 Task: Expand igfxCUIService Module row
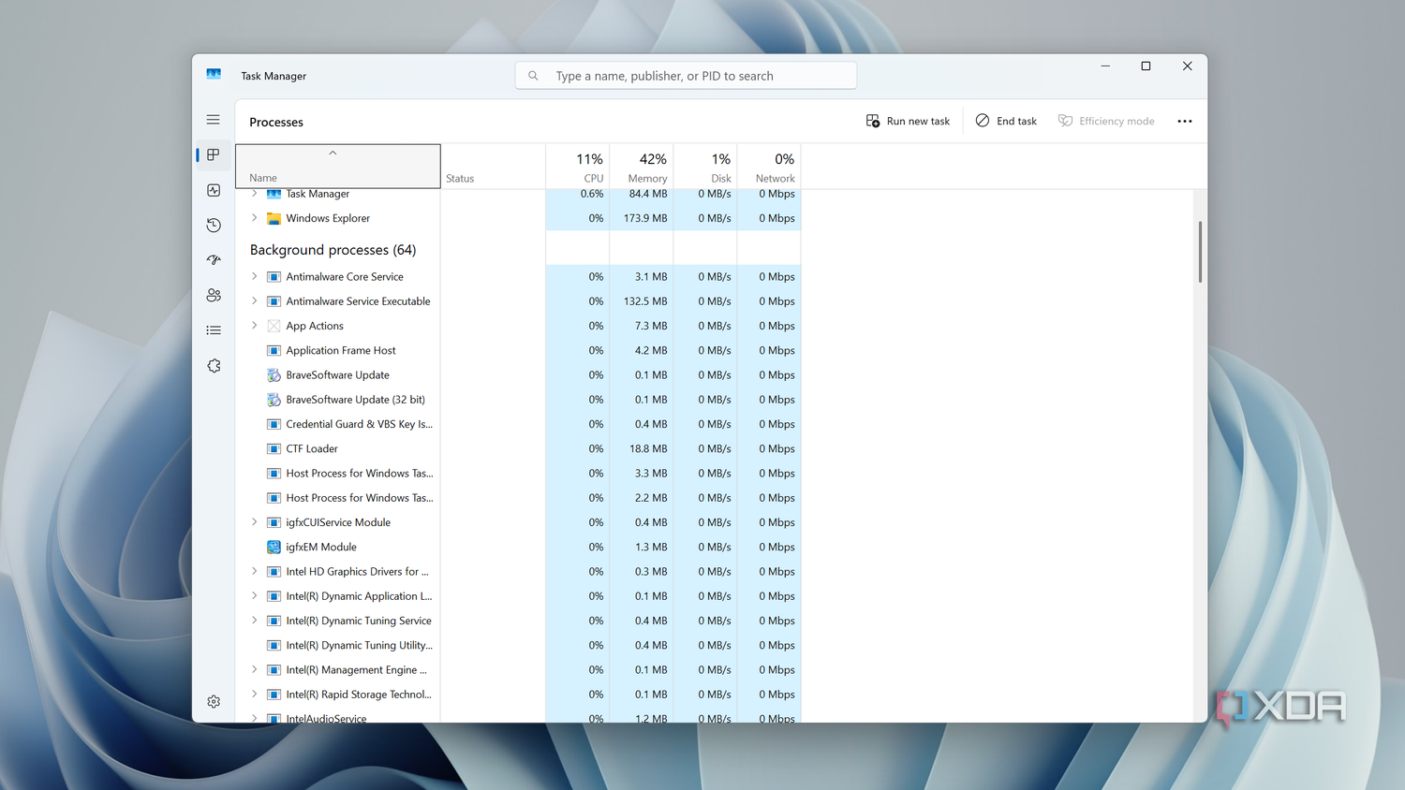(x=254, y=522)
